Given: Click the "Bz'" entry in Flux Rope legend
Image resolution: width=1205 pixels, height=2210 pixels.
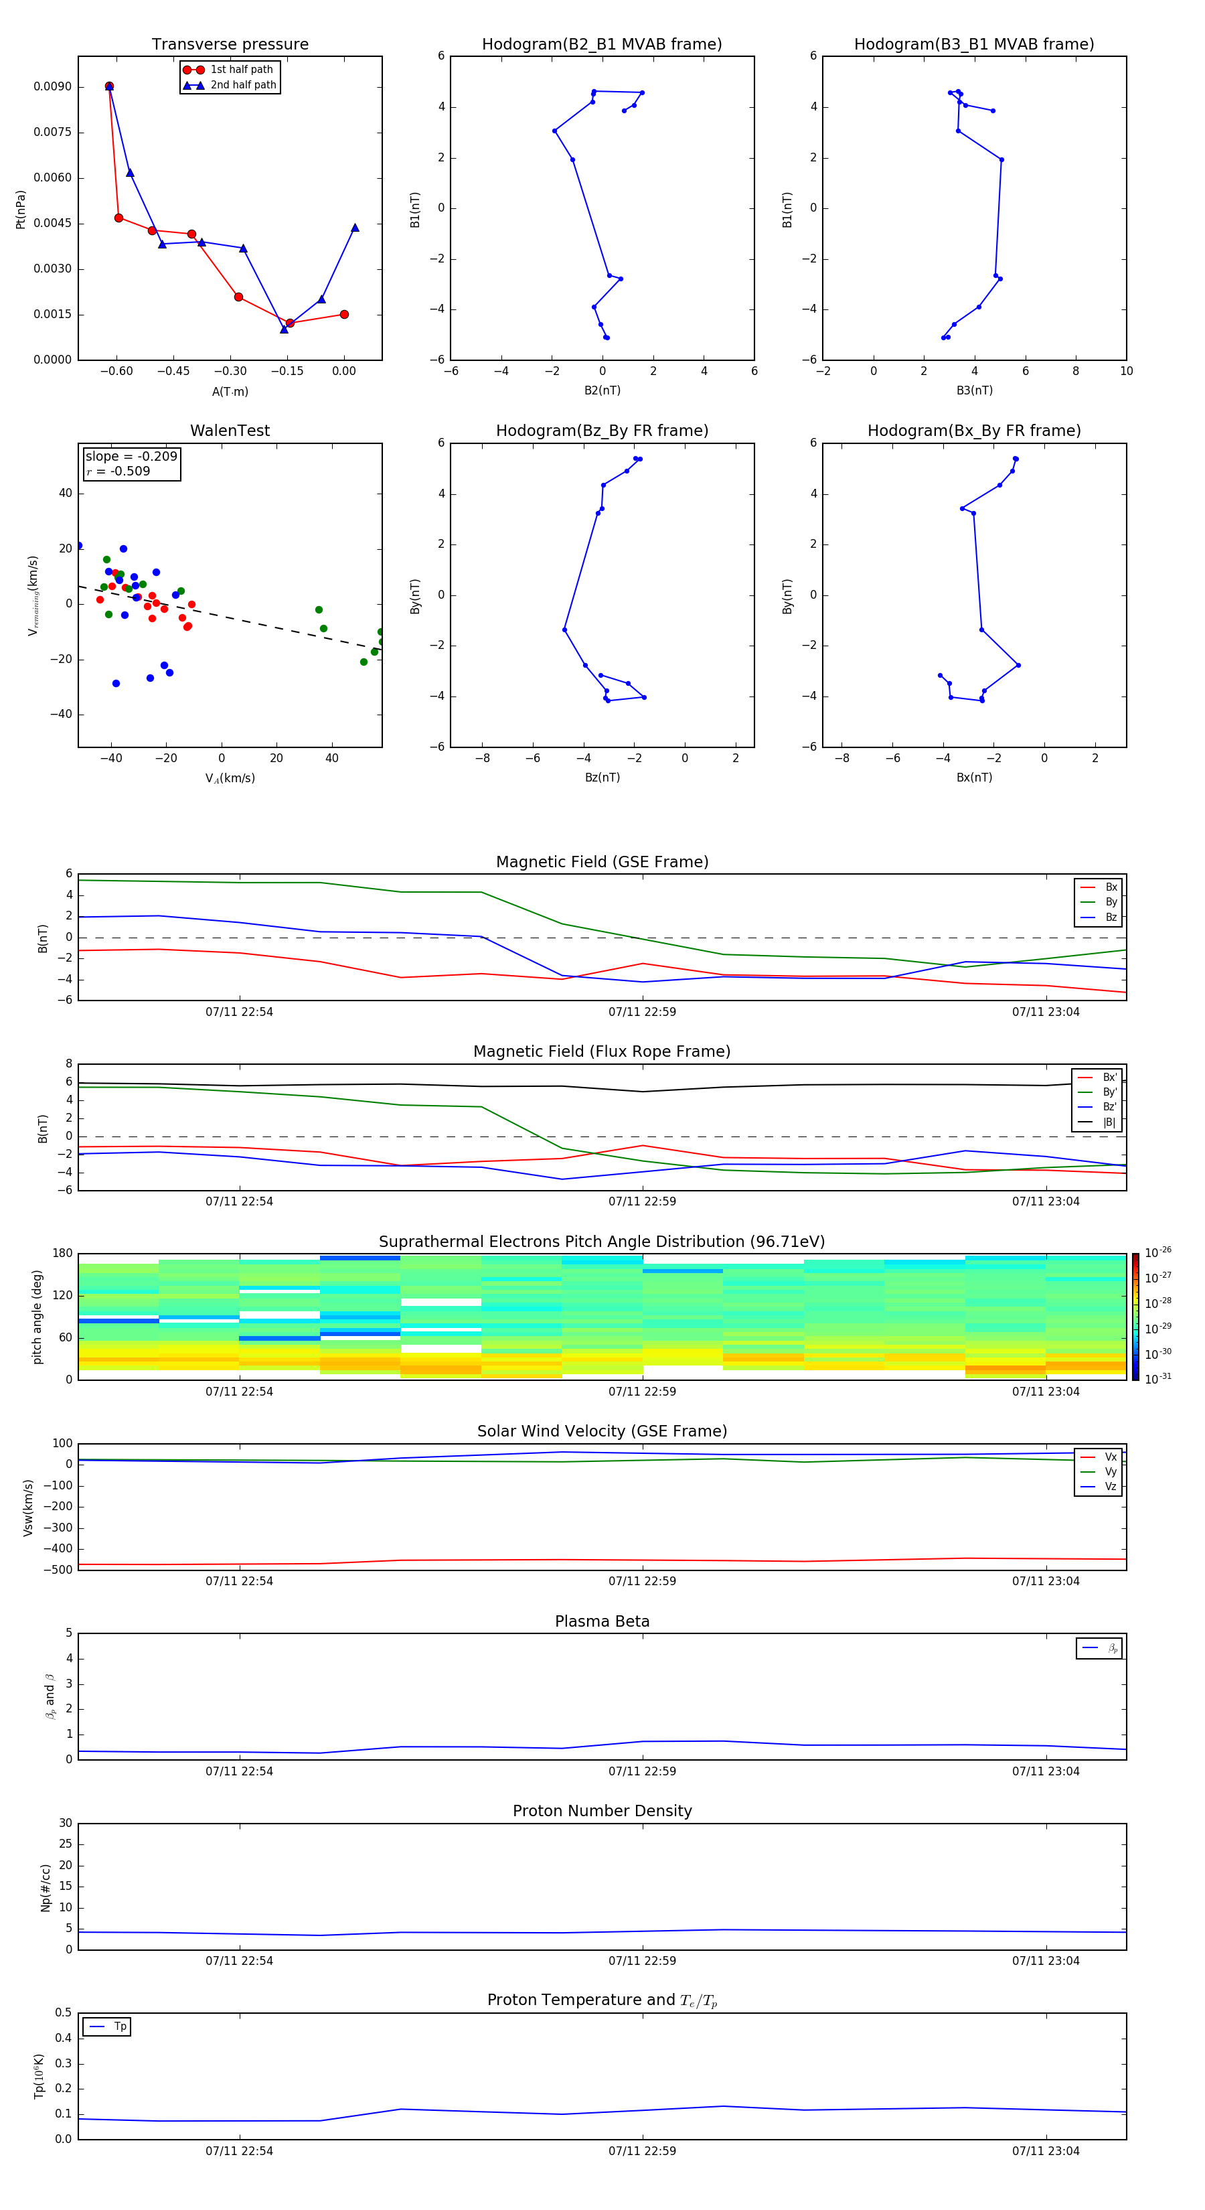Looking at the screenshot, I should pos(1098,1107).
